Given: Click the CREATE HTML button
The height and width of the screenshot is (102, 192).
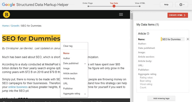Looking at the screenshot, I should click(178, 15).
